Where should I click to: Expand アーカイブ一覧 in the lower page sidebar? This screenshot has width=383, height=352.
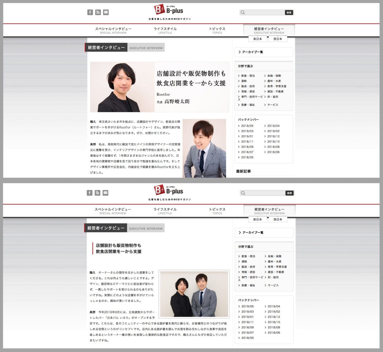click(x=264, y=233)
